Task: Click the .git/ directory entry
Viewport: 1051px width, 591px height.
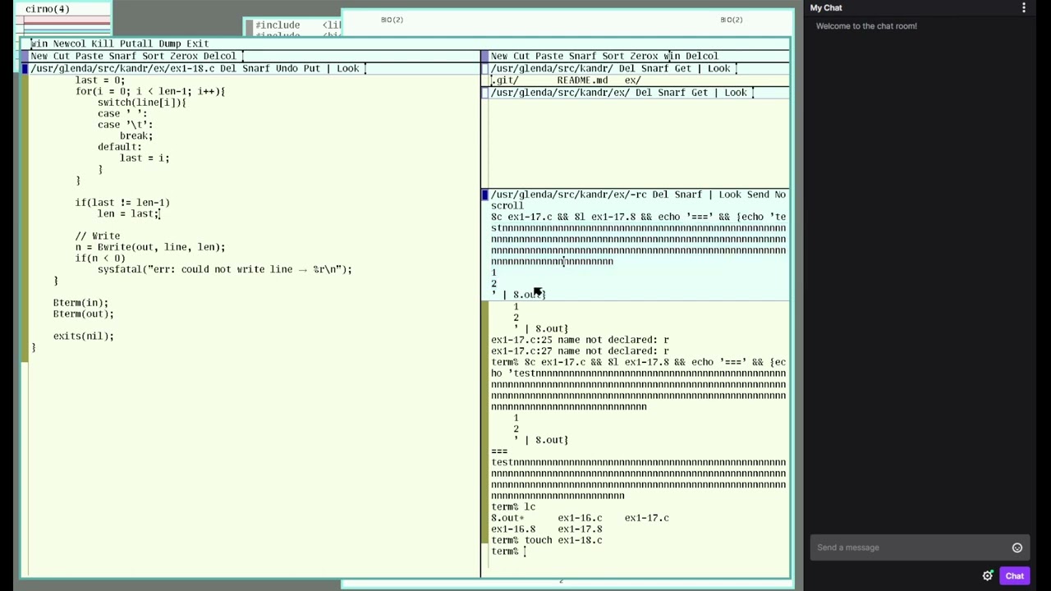Action: point(505,80)
